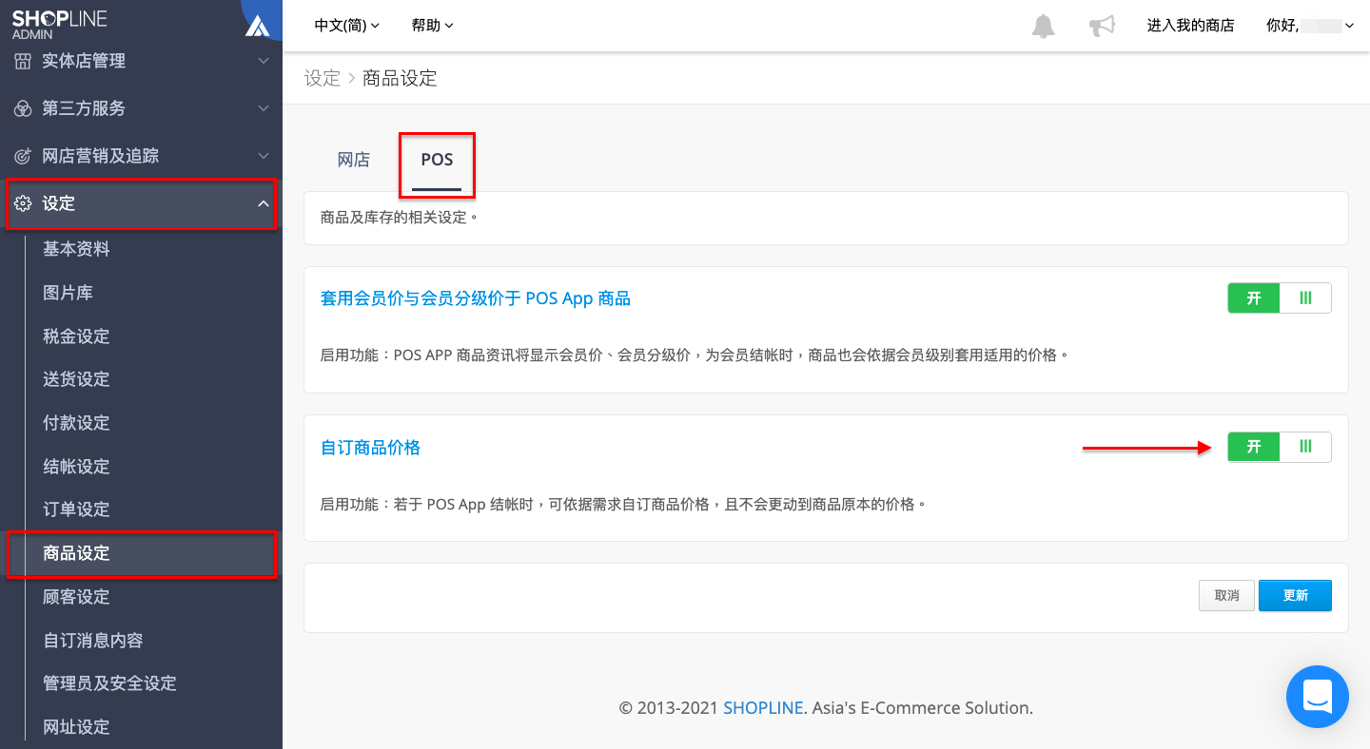Click the 更新 update button
The height and width of the screenshot is (749, 1370).
click(x=1295, y=595)
